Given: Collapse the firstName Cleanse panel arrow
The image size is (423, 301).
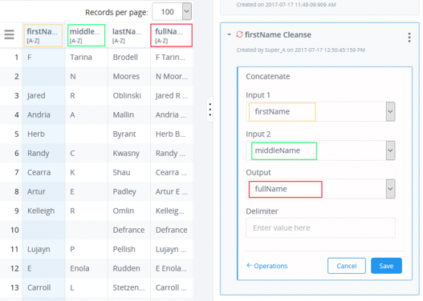Looking at the screenshot, I should coord(229,34).
